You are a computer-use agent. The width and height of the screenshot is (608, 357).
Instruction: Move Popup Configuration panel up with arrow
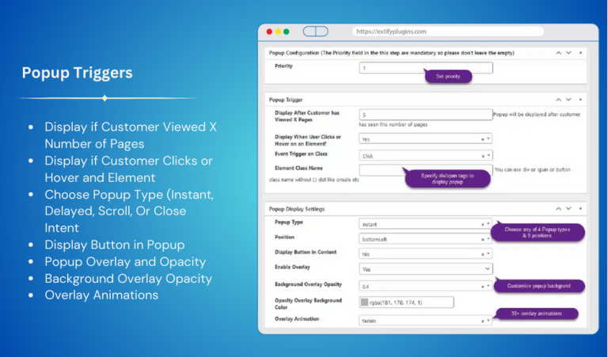(558, 53)
